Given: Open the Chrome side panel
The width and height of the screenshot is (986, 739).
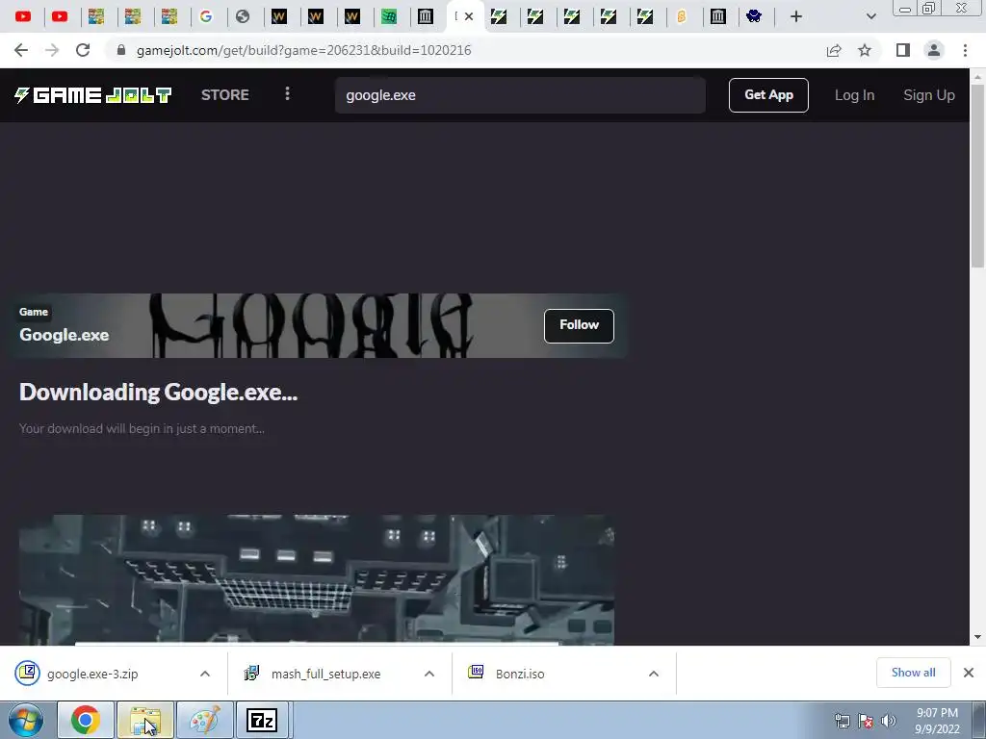Looking at the screenshot, I should click(x=903, y=50).
